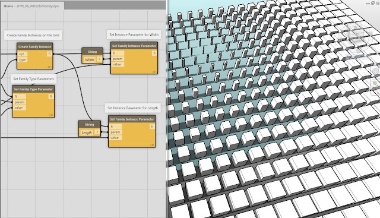The height and width of the screenshot is (218, 380).
Task: Click the ft output port of Set Family Type Parameter
Action: click(x=51, y=96)
